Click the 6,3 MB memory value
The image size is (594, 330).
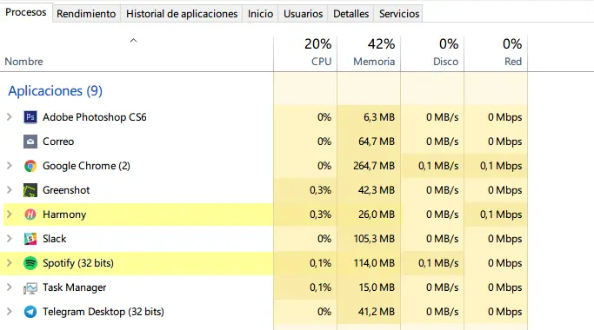(379, 117)
